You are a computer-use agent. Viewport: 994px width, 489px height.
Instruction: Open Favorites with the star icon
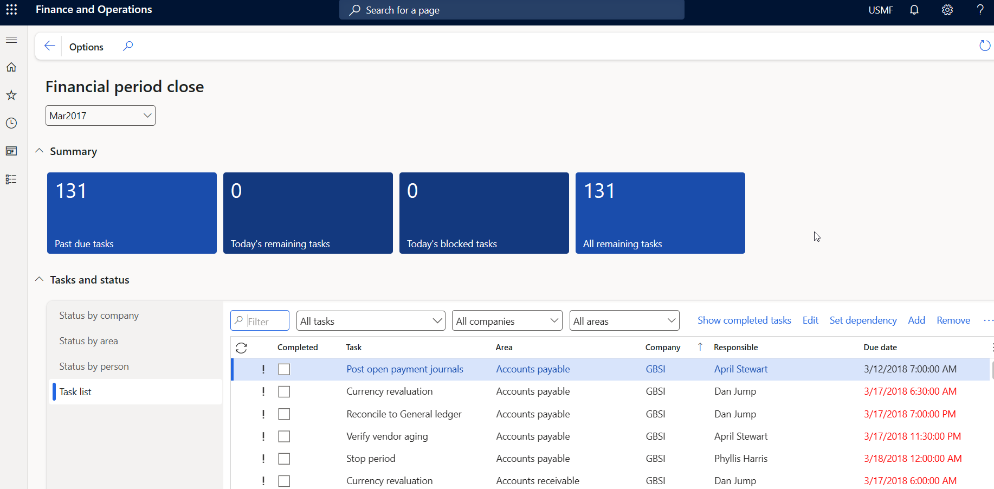pos(11,95)
